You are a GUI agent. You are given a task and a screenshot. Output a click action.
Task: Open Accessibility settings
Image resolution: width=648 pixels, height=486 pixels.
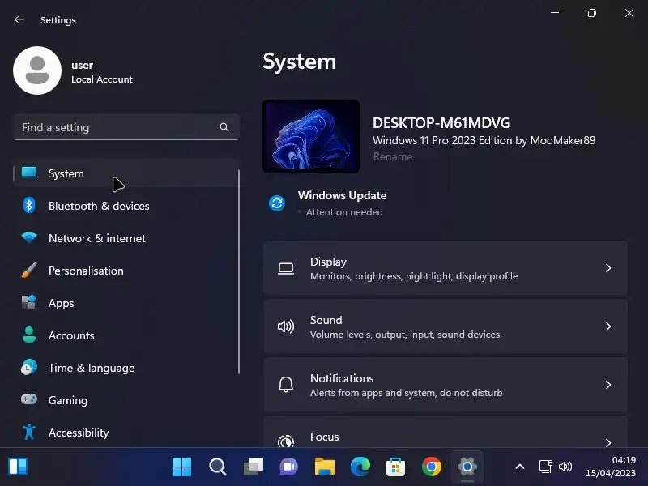point(126,433)
